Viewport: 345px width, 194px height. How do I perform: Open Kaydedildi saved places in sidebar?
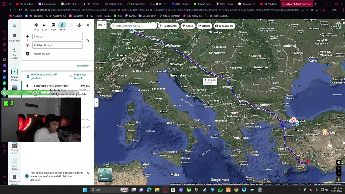[x=15, y=38]
